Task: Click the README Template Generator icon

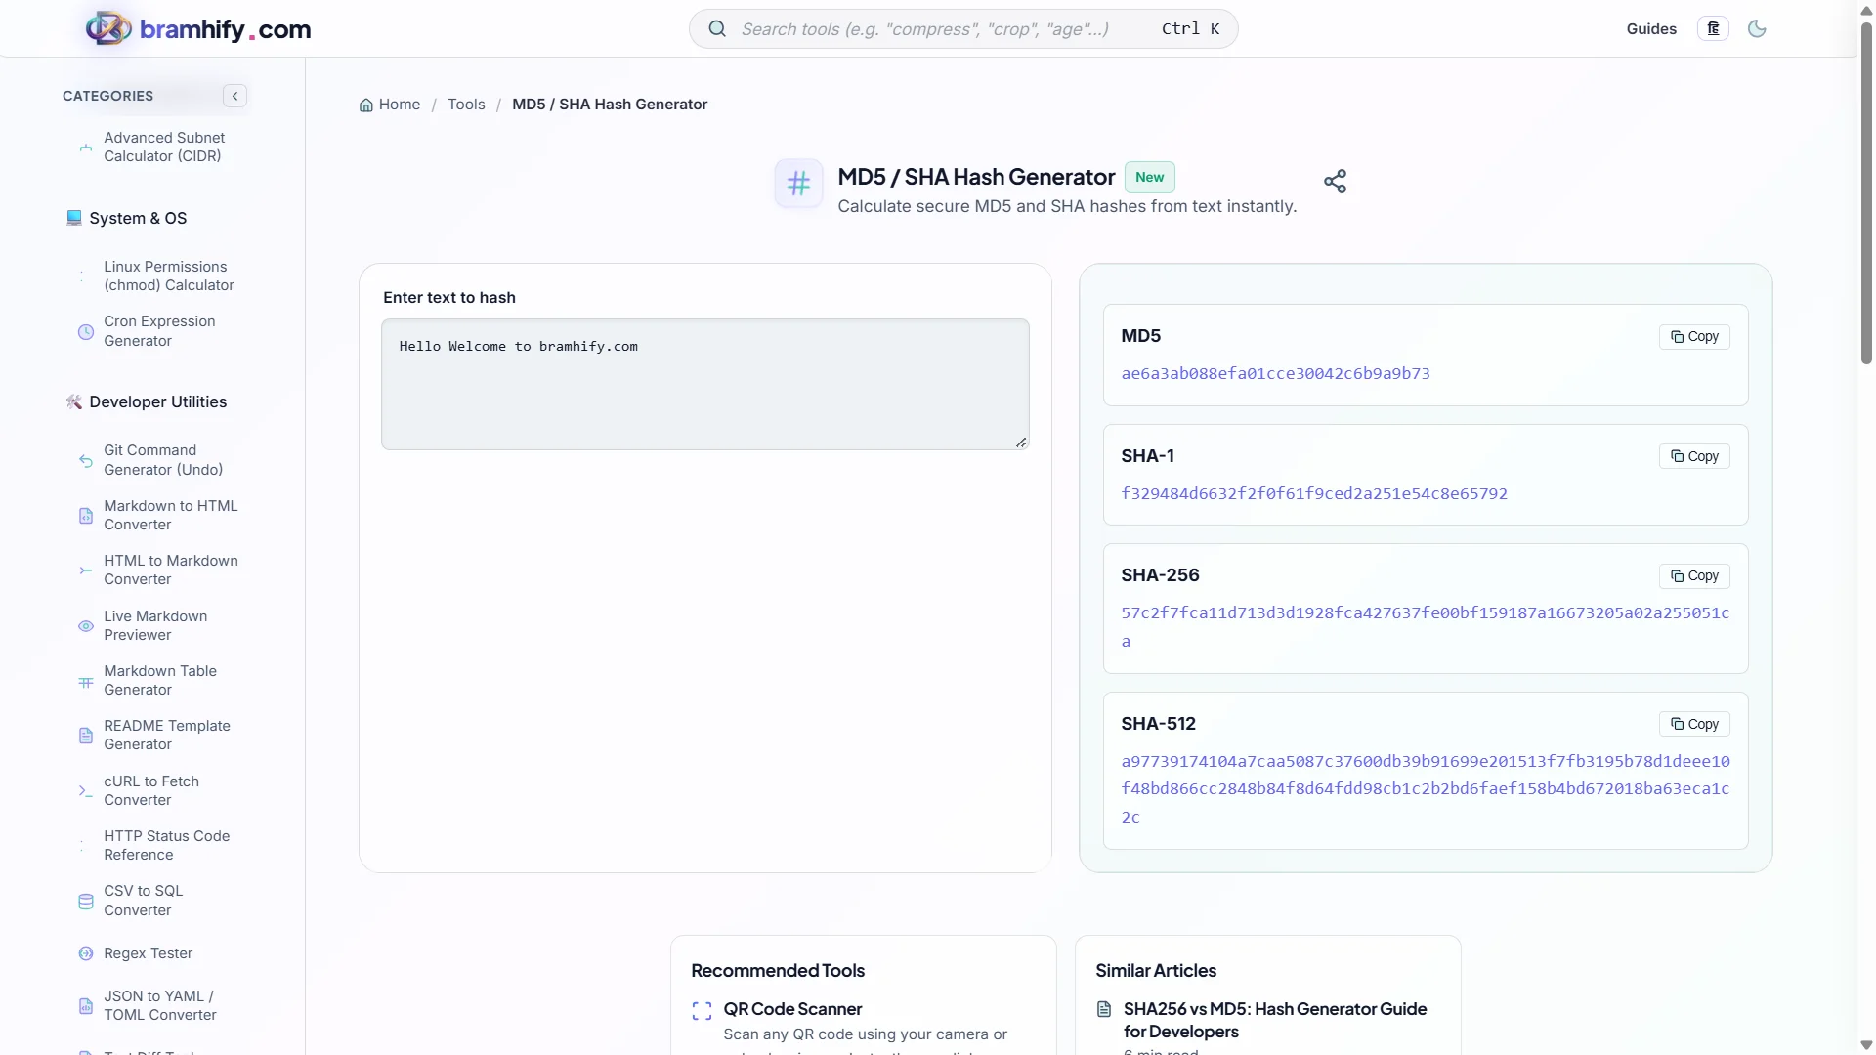Action: tap(86, 736)
